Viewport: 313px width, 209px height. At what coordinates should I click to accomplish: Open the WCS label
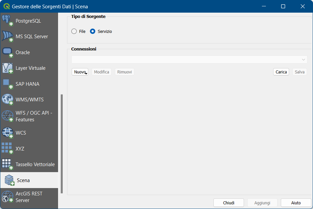[x=21, y=133]
